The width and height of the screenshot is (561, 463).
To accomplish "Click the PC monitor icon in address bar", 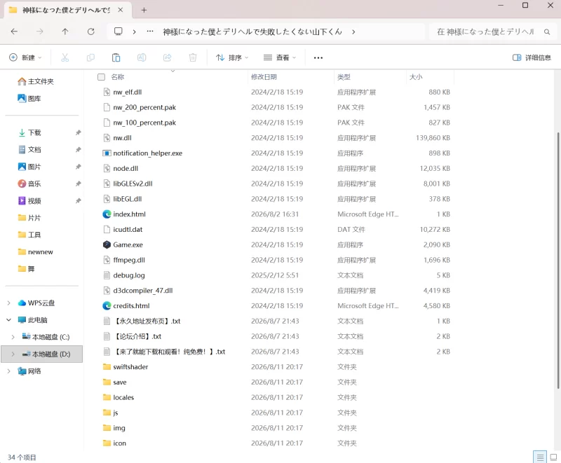I will pos(118,32).
